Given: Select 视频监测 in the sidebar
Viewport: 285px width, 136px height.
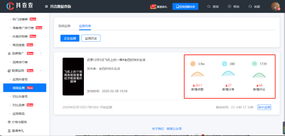Looking at the screenshot, I should click(x=25, y=88).
